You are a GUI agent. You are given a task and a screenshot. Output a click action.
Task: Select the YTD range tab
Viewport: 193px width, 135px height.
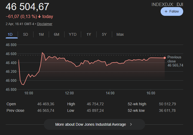73,34
